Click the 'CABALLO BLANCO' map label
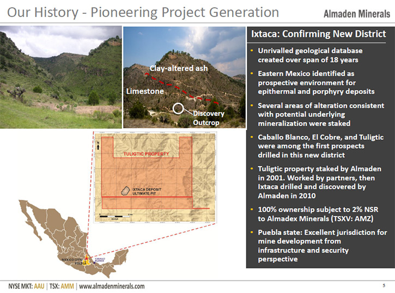The image size is (395, 293). click(100, 260)
